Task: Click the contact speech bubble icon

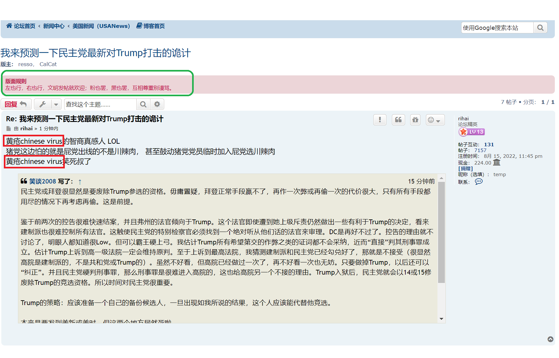Action: (x=479, y=182)
